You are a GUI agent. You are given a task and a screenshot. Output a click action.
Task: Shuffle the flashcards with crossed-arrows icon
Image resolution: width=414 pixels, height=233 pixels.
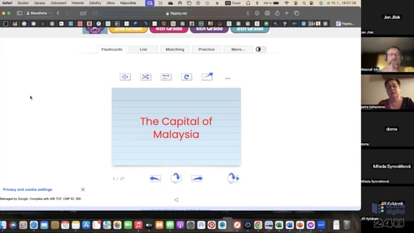146,77
